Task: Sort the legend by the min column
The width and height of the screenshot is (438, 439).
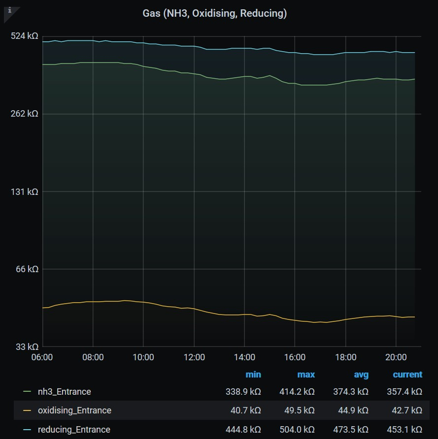Action: point(253,375)
